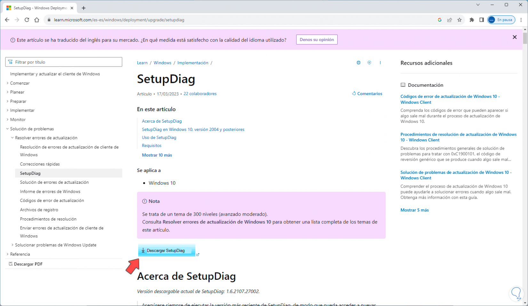
Task: Click Mostrar 5 más under resources
Action: click(x=415, y=210)
